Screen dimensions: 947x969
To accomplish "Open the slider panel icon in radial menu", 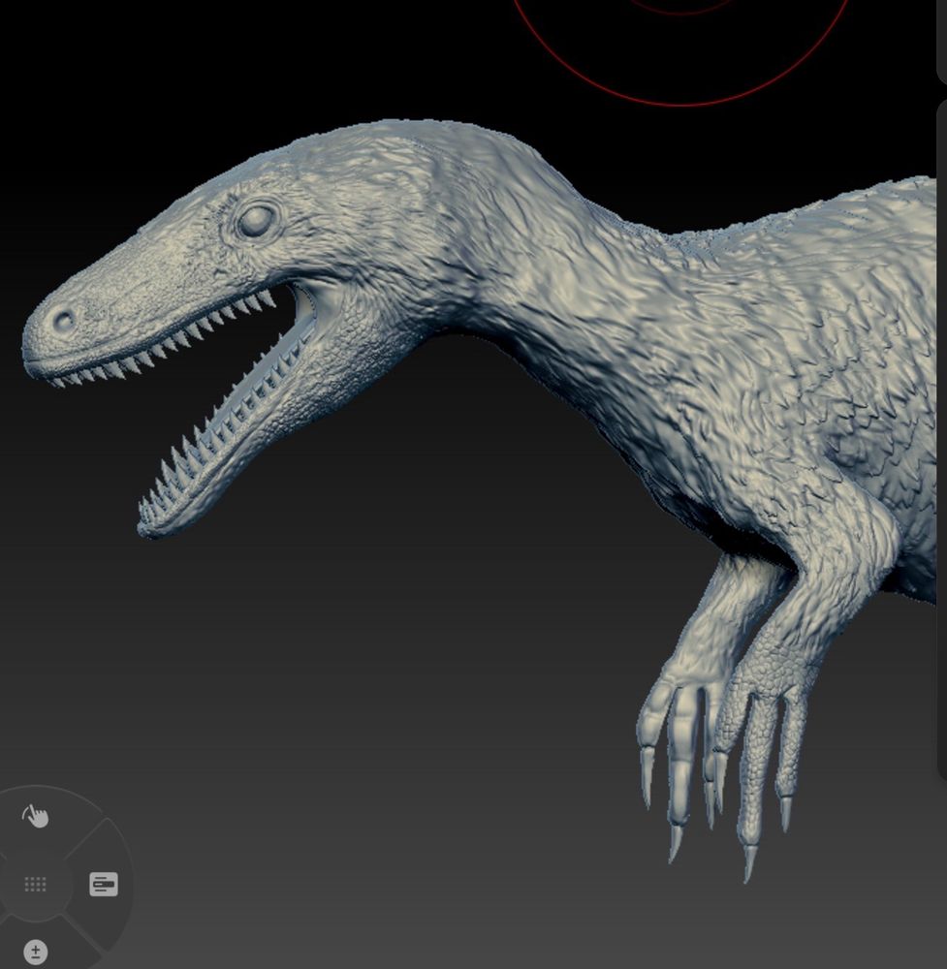I will pos(104,885).
